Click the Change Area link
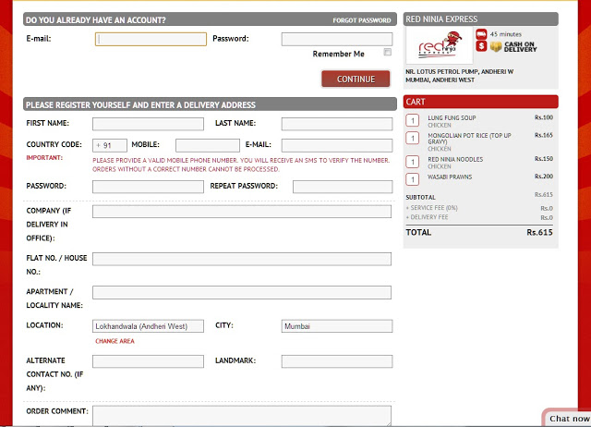This screenshot has width=591, height=427. click(115, 341)
